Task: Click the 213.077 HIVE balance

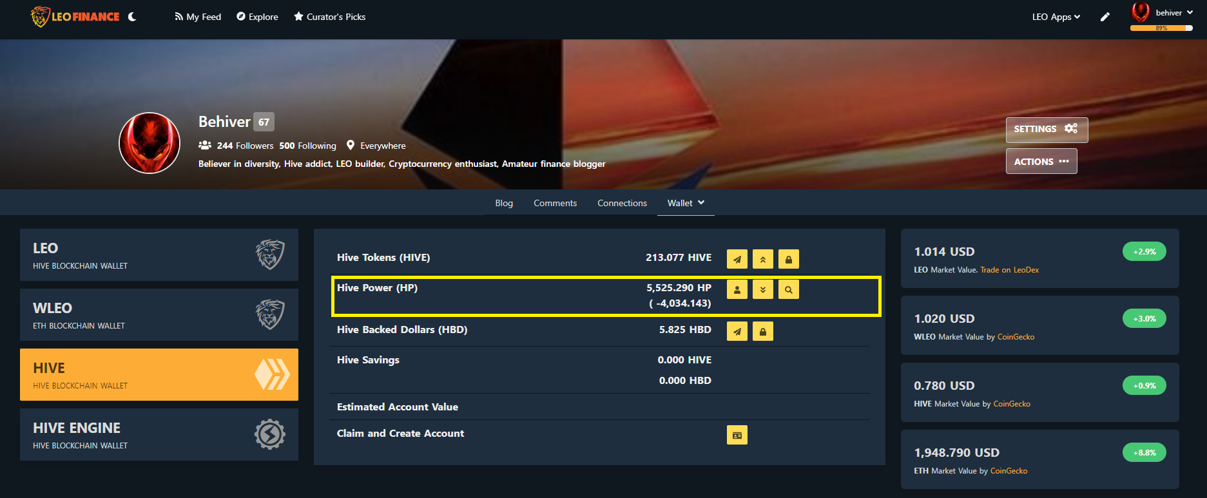Action: click(x=679, y=258)
